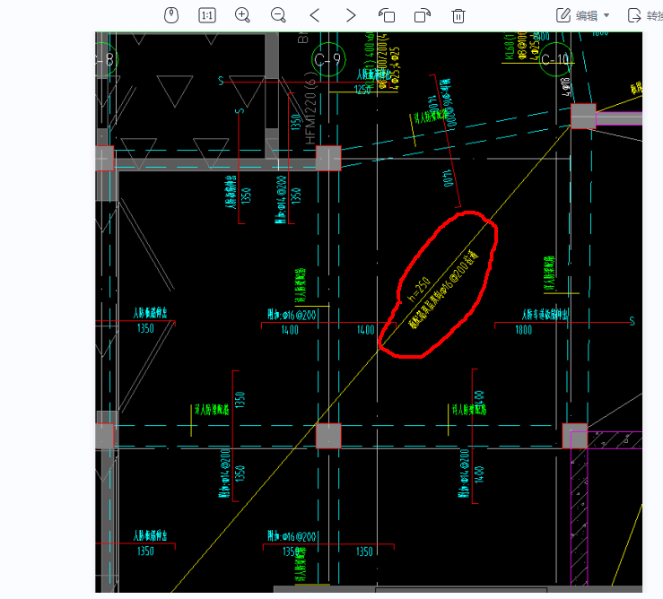Open the 编辑 edit menu
The width and height of the screenshot is (663, 599).
click(x=582, y=15)
